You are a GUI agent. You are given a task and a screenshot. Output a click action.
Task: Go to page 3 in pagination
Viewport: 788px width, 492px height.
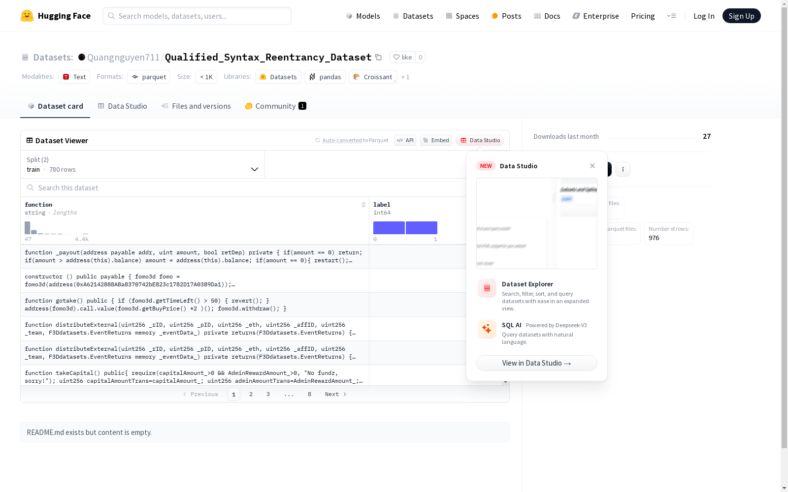tap(268, 394)
